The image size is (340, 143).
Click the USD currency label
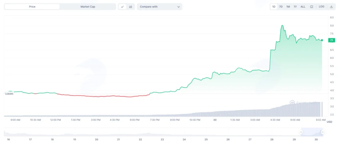[329, 122]
